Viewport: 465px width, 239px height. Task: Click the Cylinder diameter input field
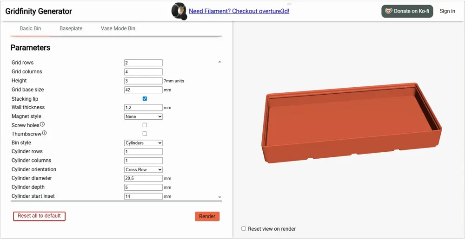coord(144,178)
